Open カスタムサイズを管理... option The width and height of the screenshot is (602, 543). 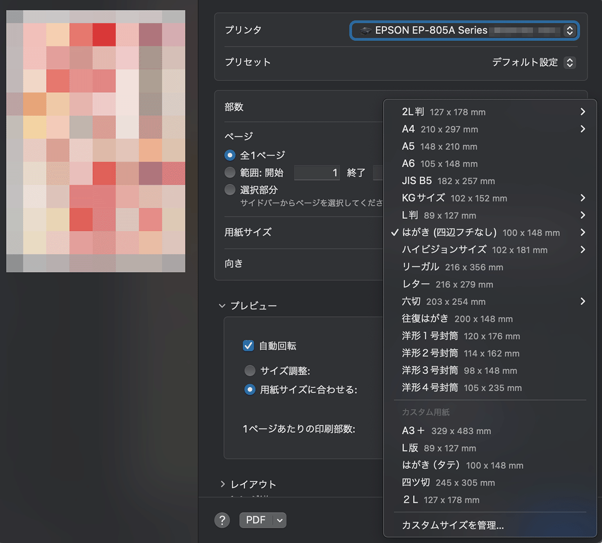(490, 525)
